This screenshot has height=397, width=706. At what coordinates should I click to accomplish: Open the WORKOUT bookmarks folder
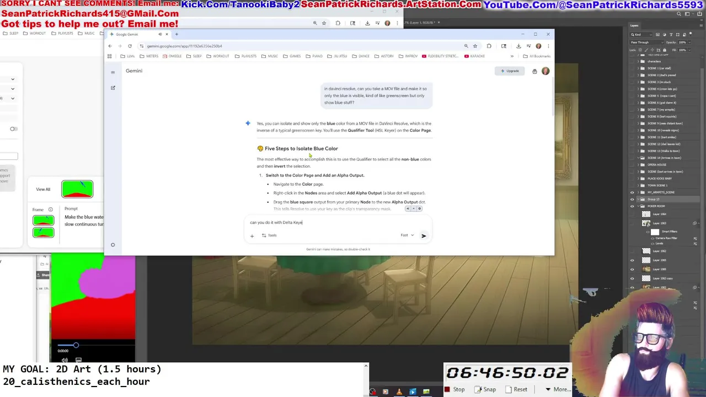pos(218,56)
